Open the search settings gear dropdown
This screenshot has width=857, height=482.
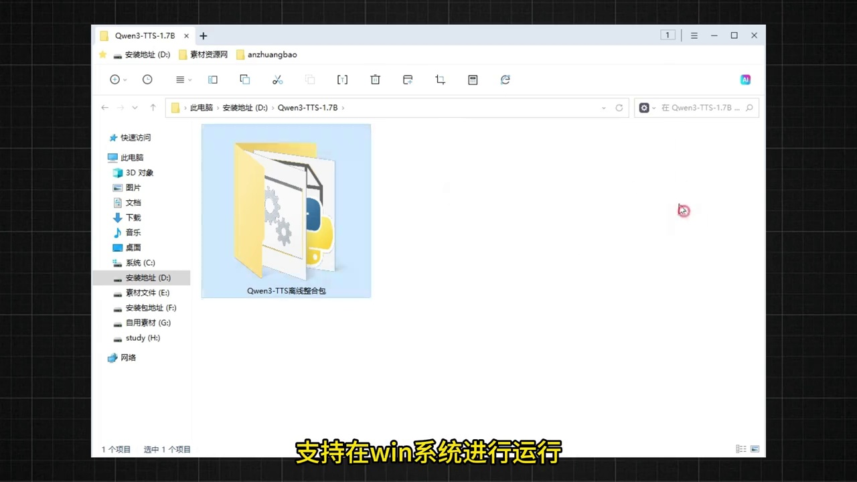coord(647,108)
